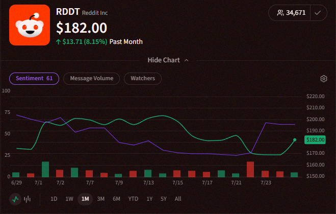This screenshot has height=214, width=336.
Task: Click the 6/29 date axis label
Action: click(x=16, y=183)
